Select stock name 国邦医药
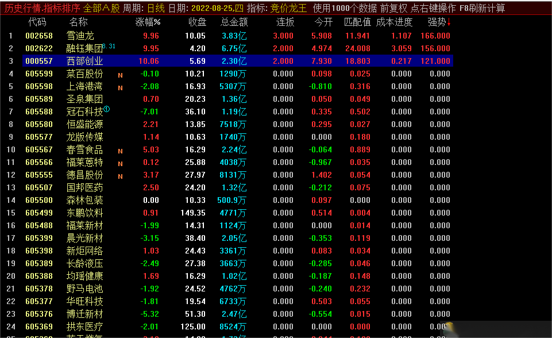 (84, 188)
